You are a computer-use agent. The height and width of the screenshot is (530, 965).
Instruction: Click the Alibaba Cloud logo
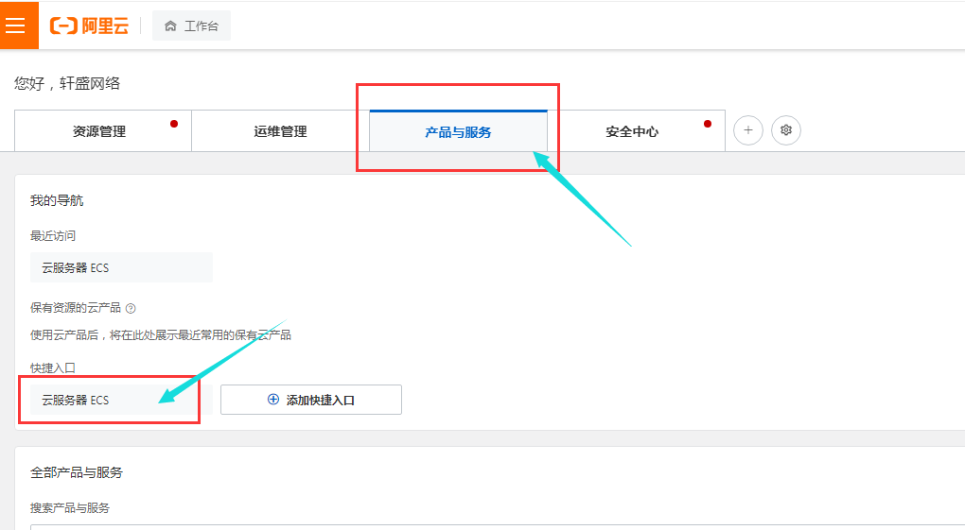pos(89,26)
